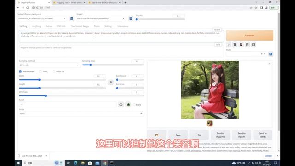Open the Windows Start menu

18,163
